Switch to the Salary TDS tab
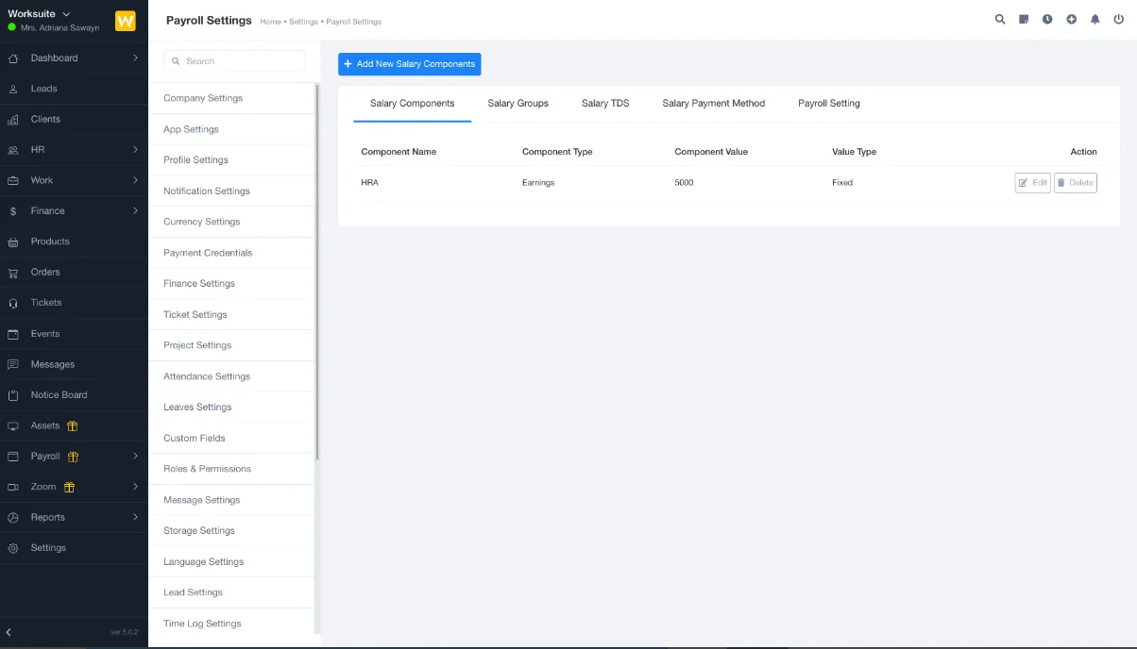1137x649 pixels. click(x=605, y=104)
